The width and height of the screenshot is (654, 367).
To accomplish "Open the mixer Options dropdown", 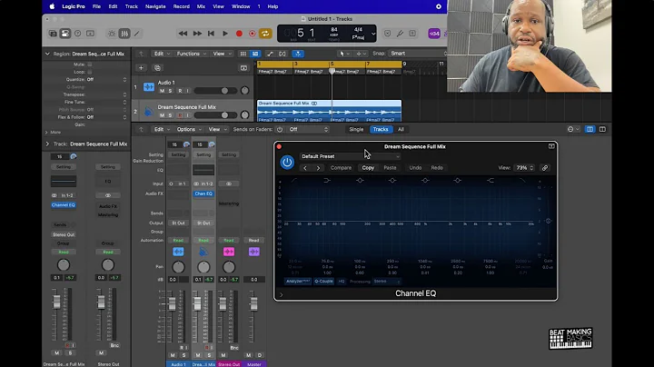I will [x=189, y=129].
